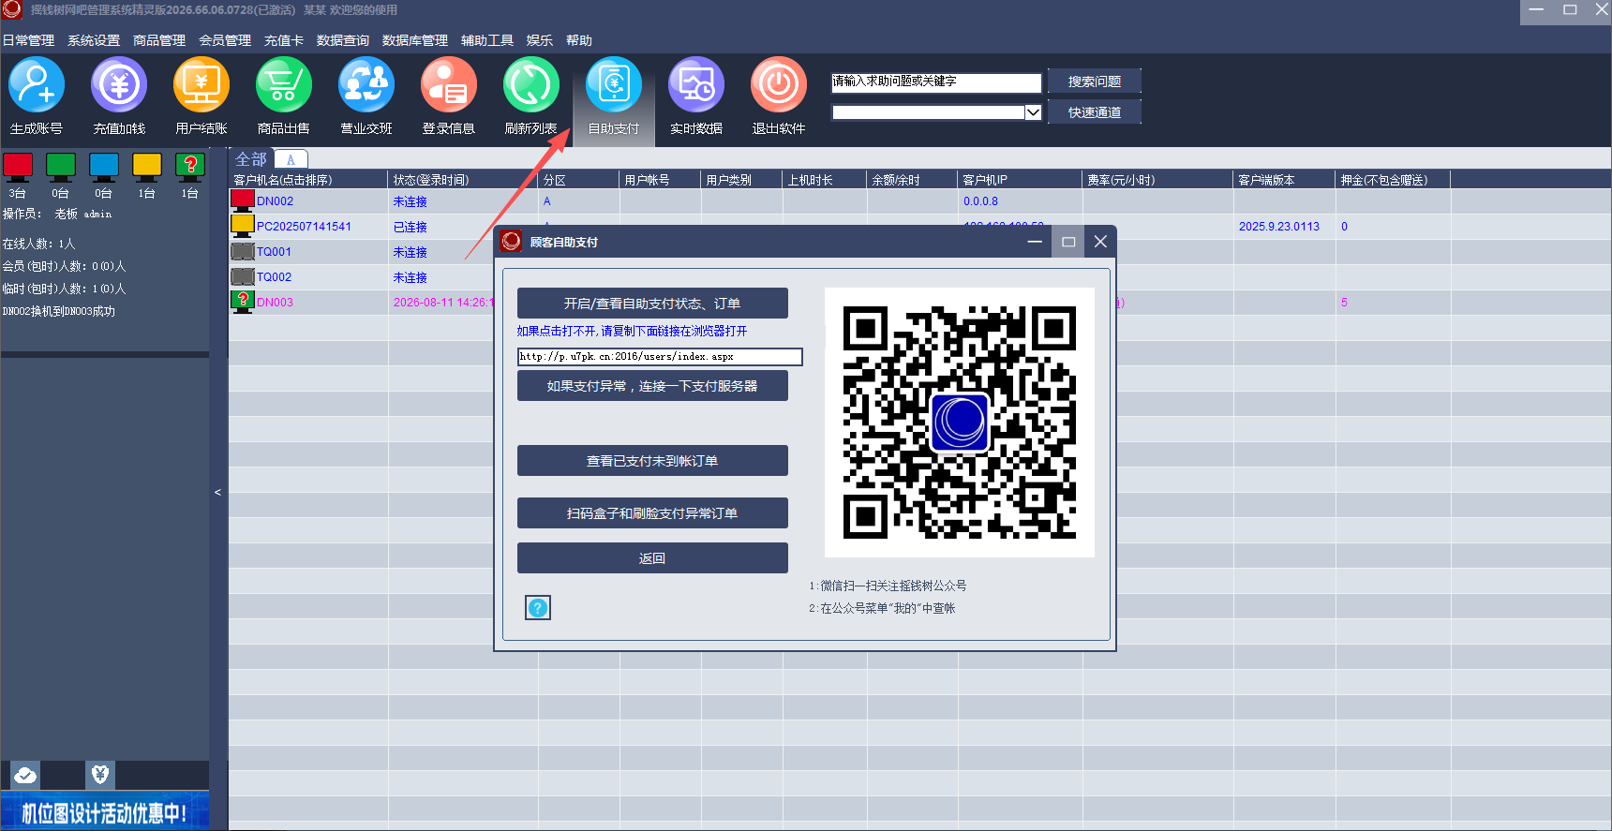Click the 返回 button in the dialog
Image resolution: width=1612 pixels, height=831 pixels.
(652, 558)
